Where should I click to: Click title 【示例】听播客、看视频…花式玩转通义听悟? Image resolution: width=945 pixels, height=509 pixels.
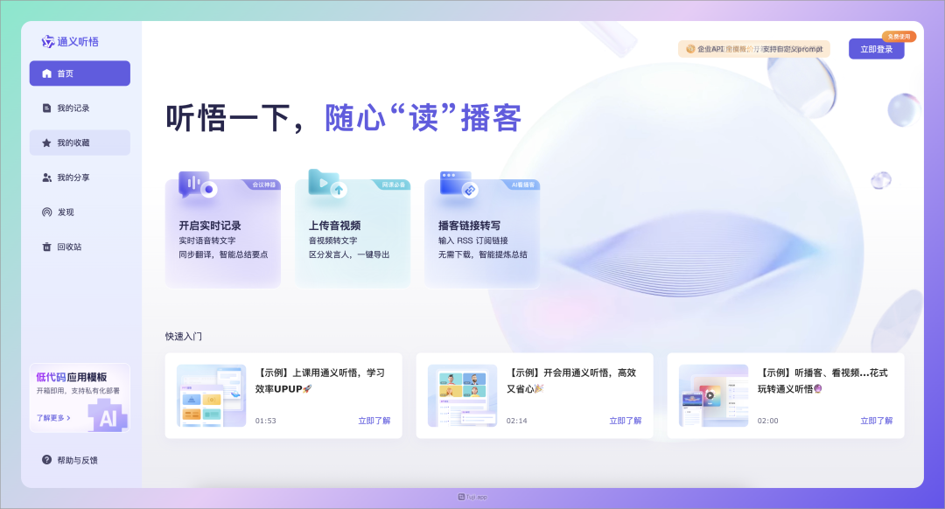pos(822,380)
